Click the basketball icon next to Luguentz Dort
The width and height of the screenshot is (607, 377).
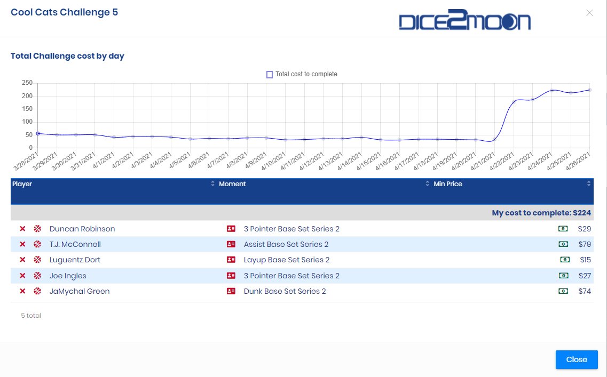37,260
